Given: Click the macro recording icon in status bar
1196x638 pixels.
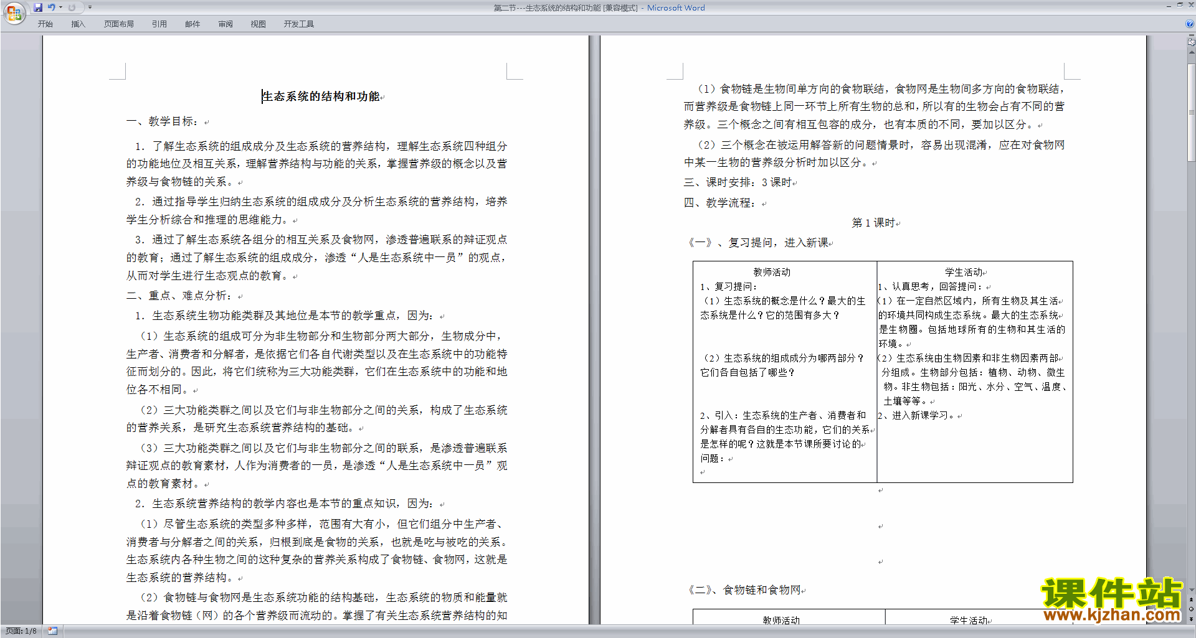Looking at the screenshot, I should [x=52, y=631].
